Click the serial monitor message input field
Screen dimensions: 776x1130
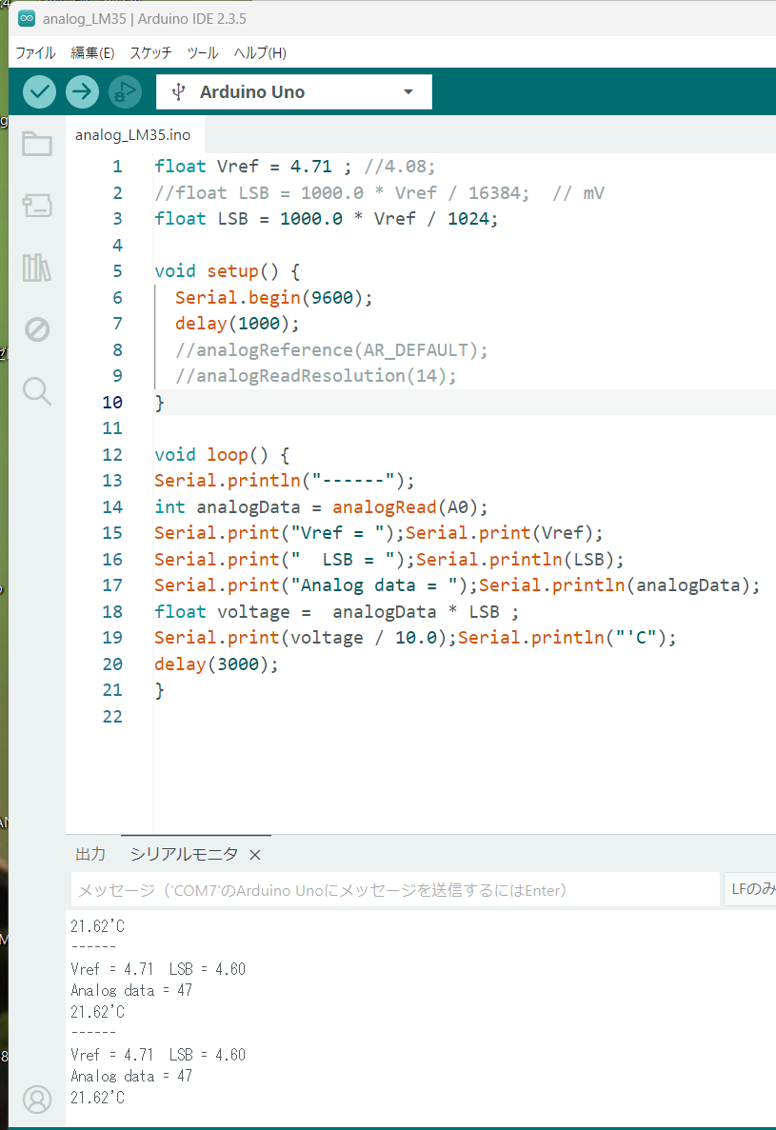395,889
